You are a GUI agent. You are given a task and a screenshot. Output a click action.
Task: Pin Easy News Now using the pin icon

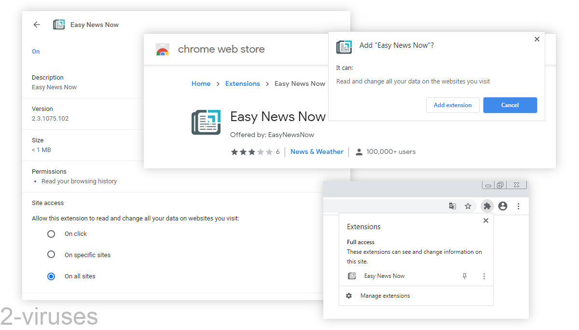pos(464,276)
